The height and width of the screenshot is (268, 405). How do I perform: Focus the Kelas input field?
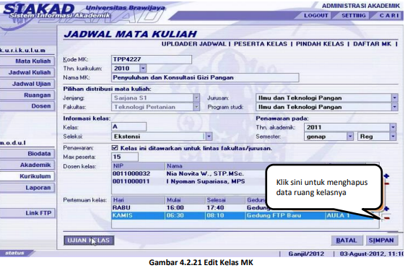pos(129,126)
